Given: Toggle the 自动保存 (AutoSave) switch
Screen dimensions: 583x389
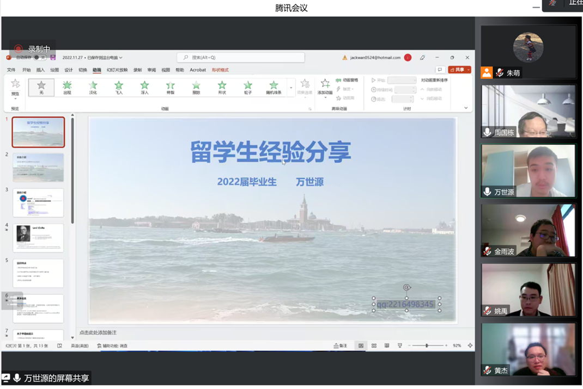Looking at the screenshot, I should click(x=37, y=57).
